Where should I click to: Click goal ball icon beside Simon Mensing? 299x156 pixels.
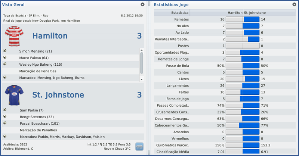(x=5, y=51)
